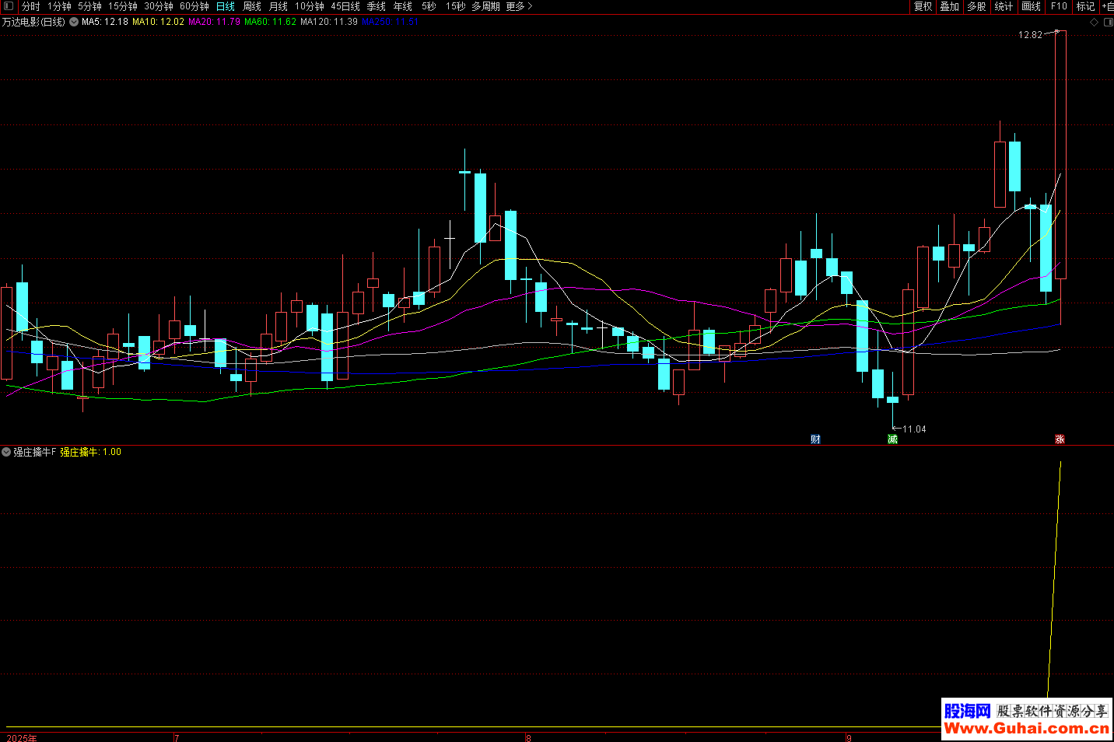Viewport: 1114px width, 742px height.
Task: Click the MA20: 11.79 label
Action: coord(215,22)
